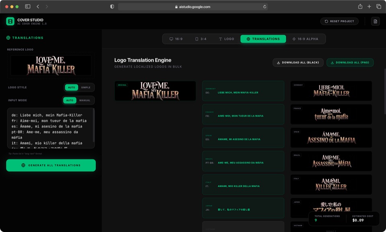
Task: Go back with the browser back arrow
Action: pyautogui.click(x=38, y=6)
